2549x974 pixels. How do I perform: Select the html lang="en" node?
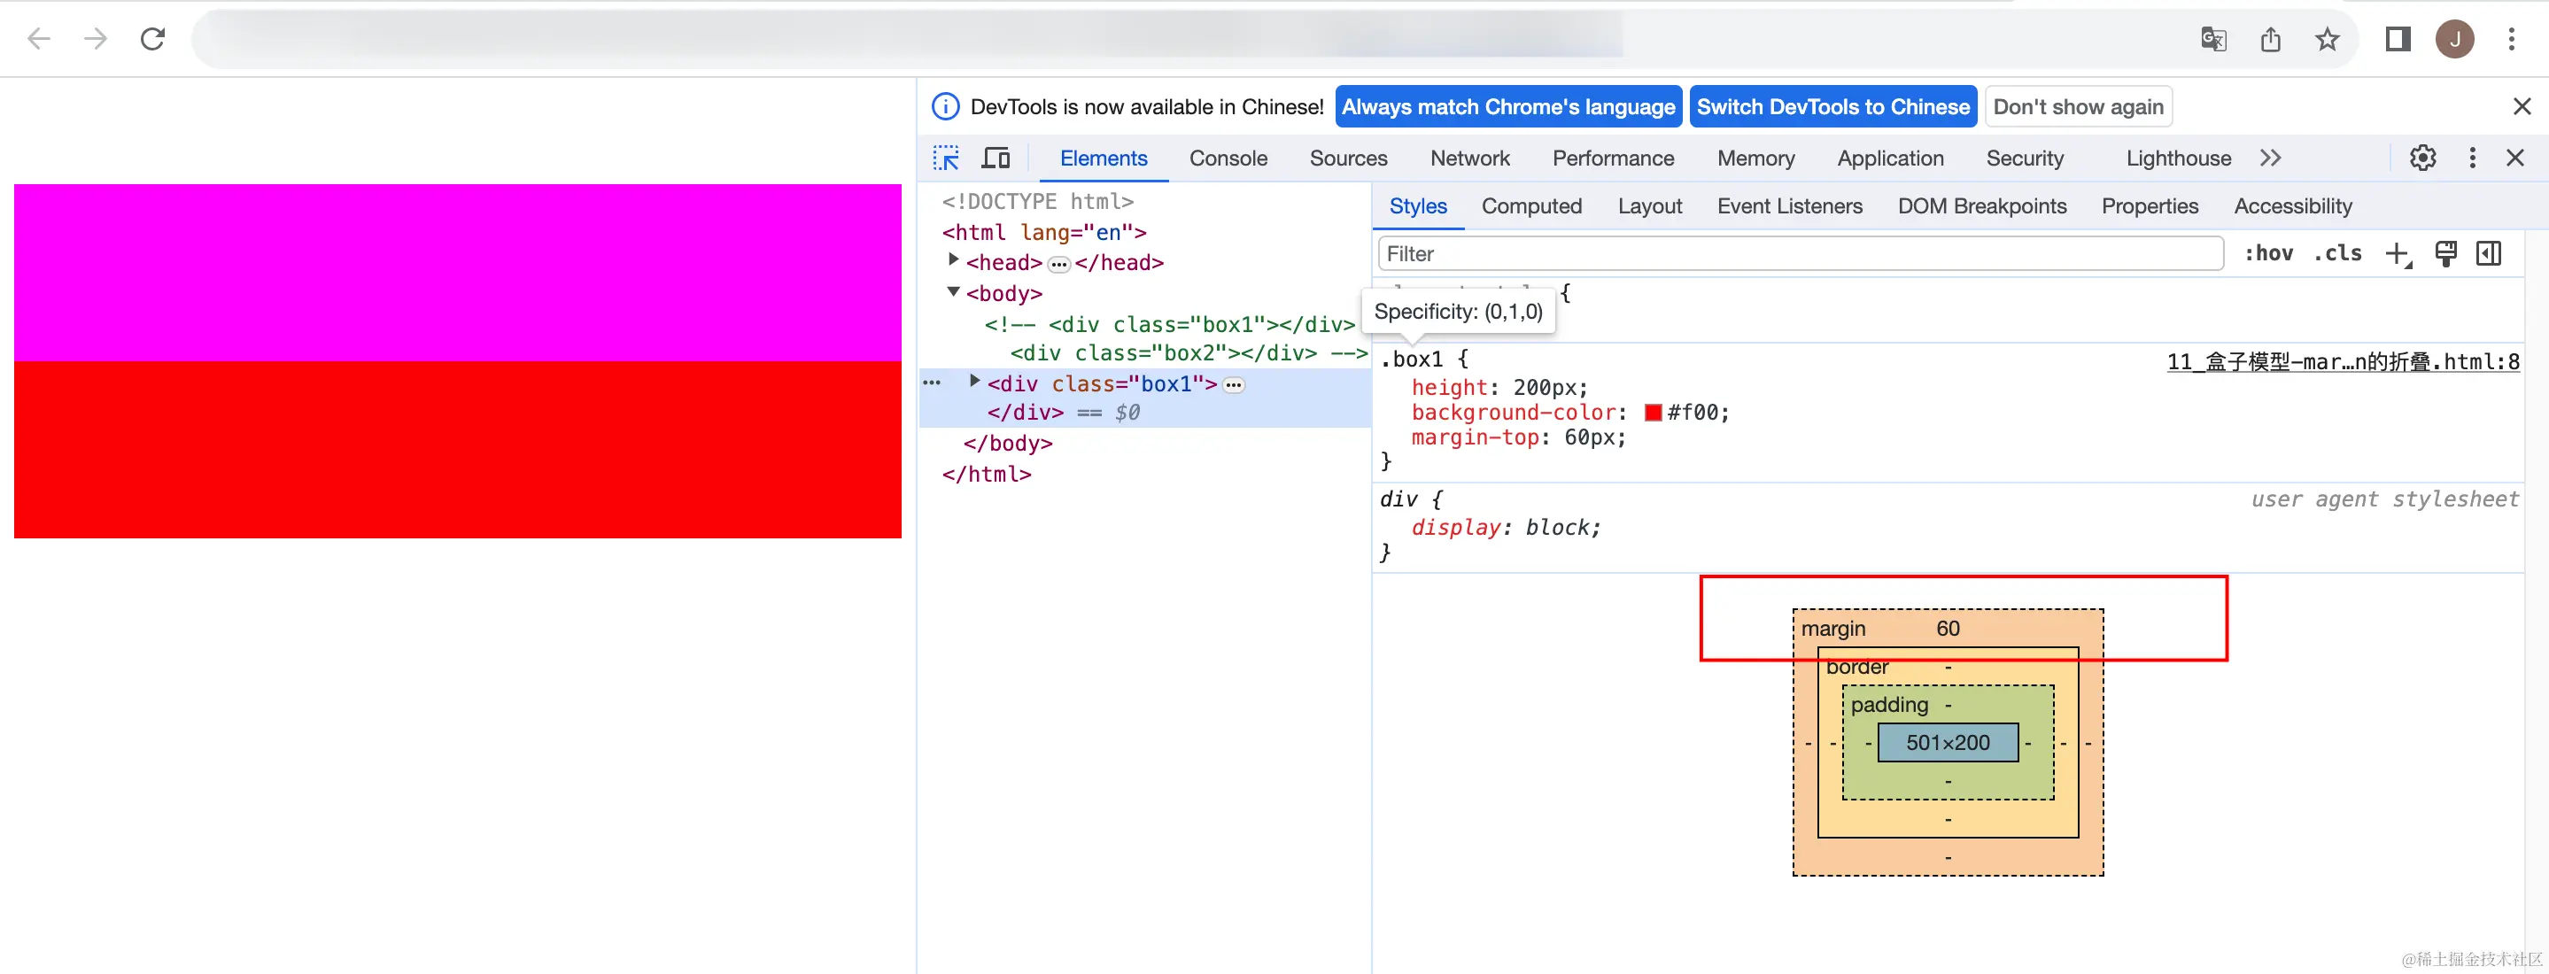(x=1044, y=232)
